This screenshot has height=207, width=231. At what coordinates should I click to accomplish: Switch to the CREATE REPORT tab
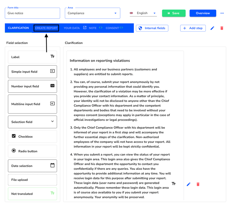tap(46, 28)
